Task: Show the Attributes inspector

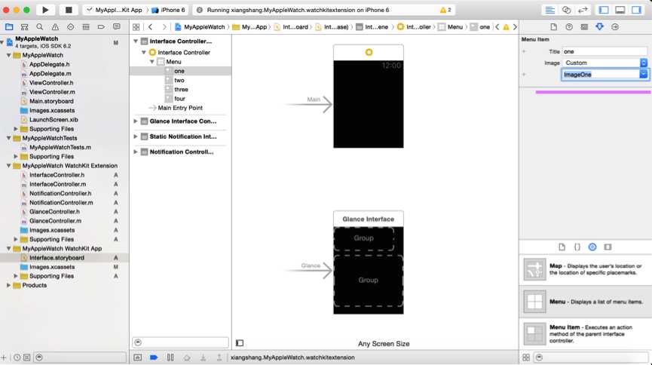Action: click(599, 27)
